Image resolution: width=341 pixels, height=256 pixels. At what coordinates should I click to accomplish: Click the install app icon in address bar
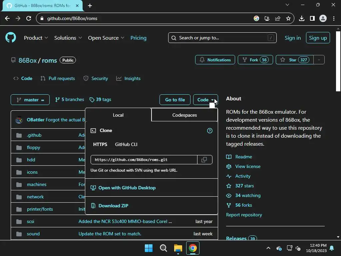[x=267, y=19]
